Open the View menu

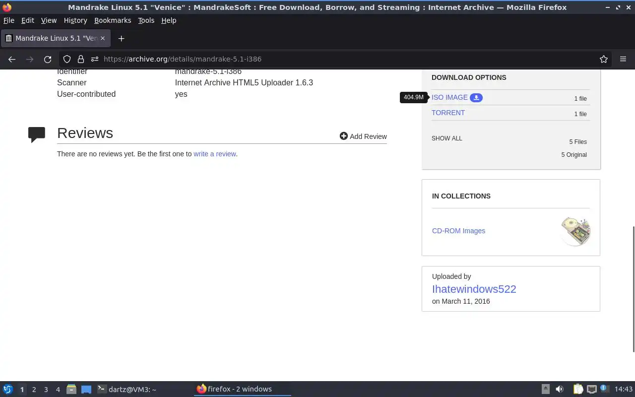[x=49, y=20]
